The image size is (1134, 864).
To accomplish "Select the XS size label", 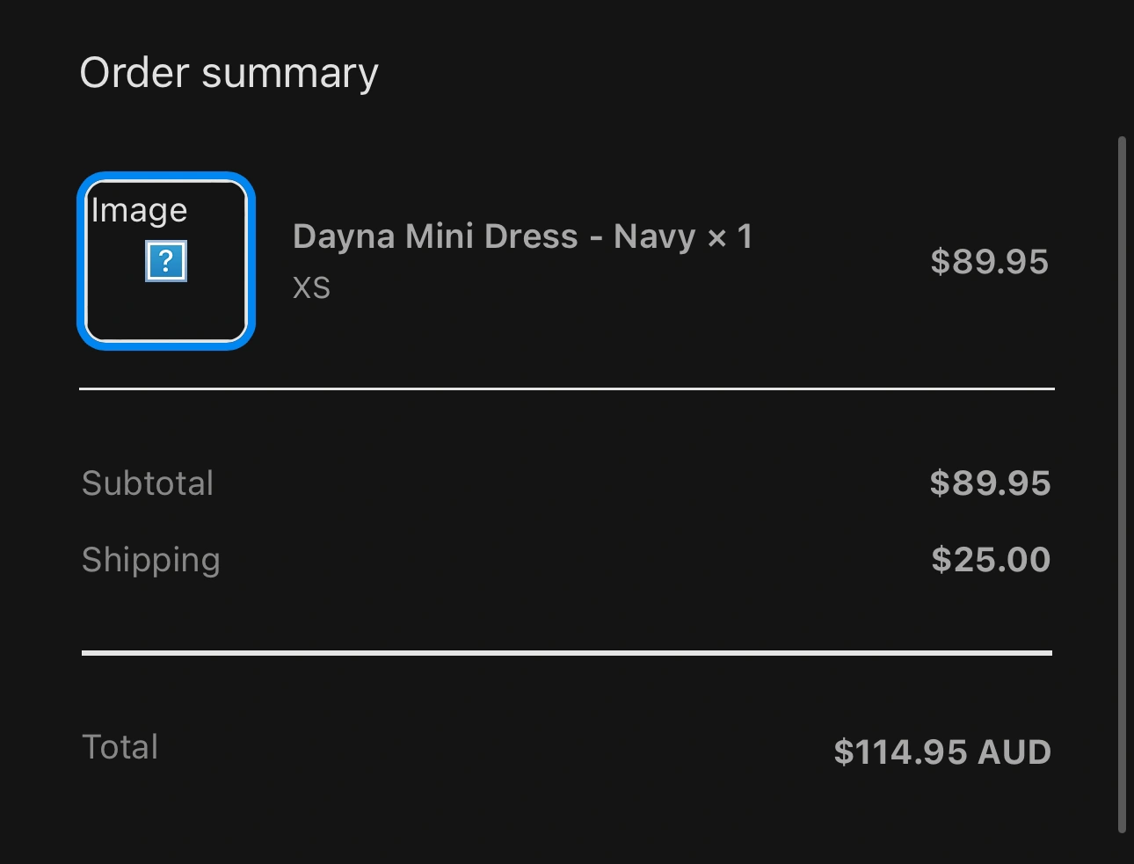I will [x=311, y=288].
